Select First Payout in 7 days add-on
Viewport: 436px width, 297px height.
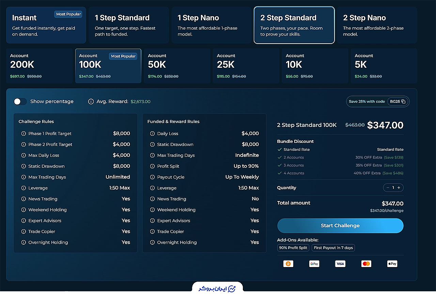point(333,248)
